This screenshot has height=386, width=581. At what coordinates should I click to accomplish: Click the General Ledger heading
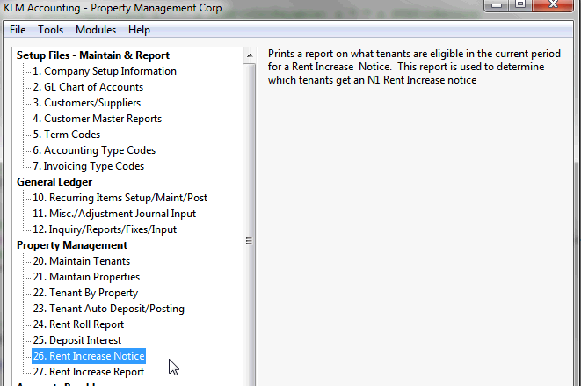pyautogui.click(x=54, y=182)
